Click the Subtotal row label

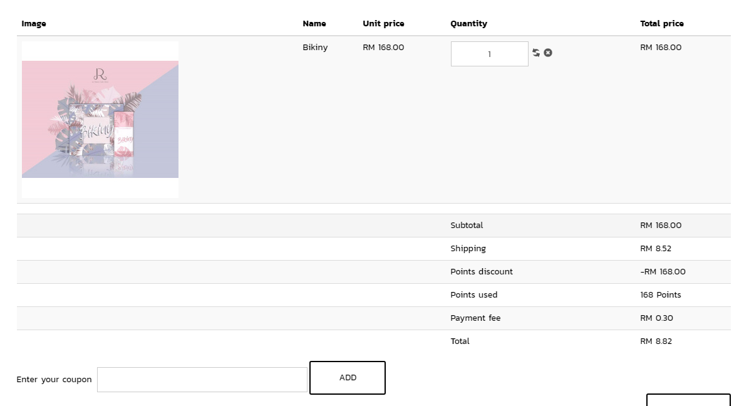467,226
